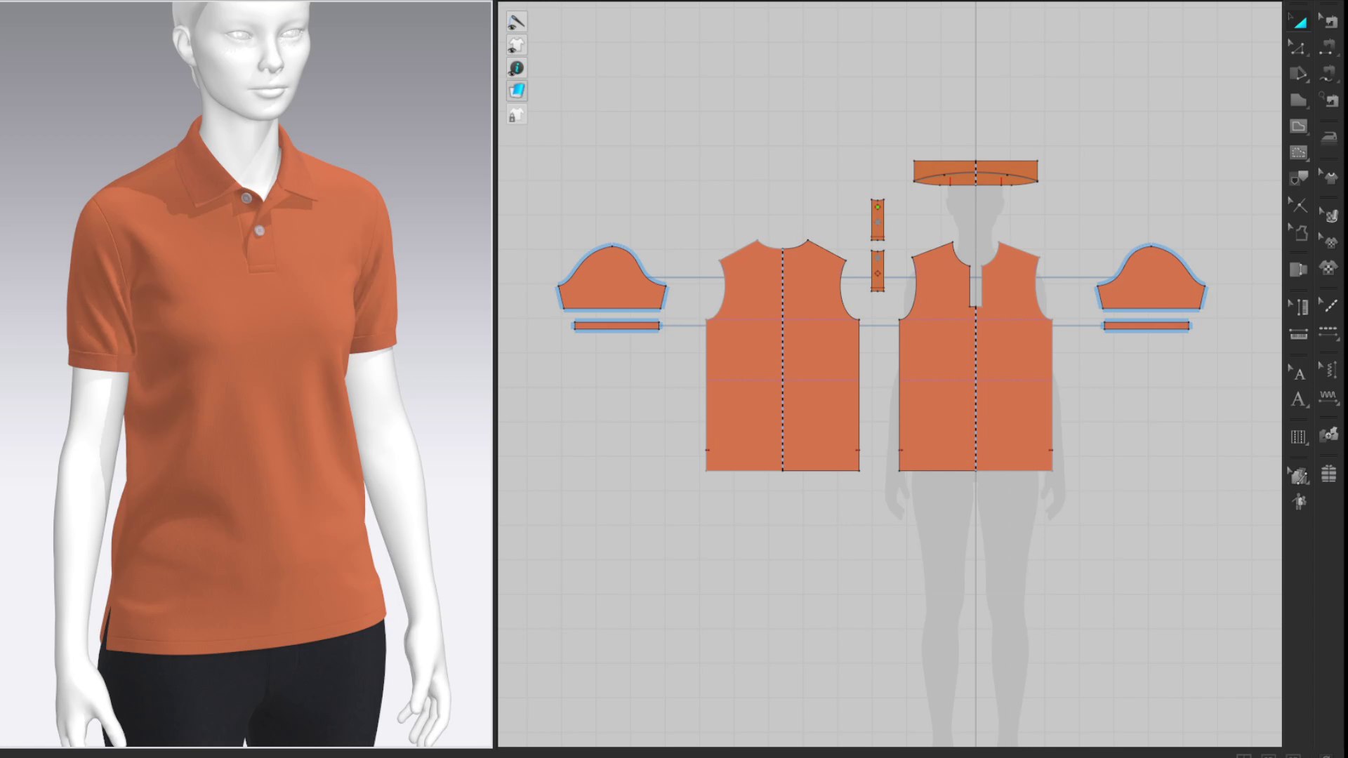
Task: Toggle pattern visibility shirt-with-eye icon
Action: (516, 46)
